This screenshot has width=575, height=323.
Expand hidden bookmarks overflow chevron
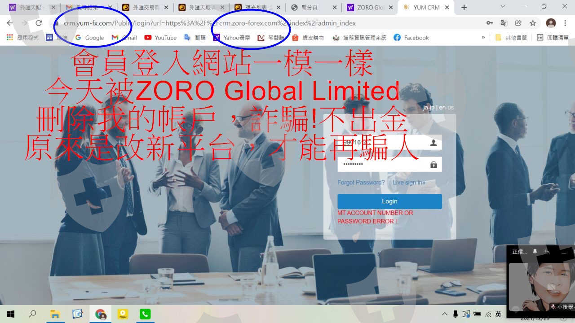[483, 38]
